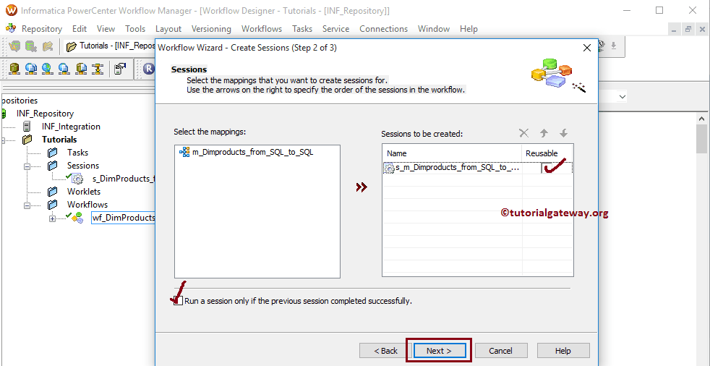The height and width of the screenshot is (366, 710).
Task: Click the workspace scrollbar up arrow
Action: [x=702, y=118]
